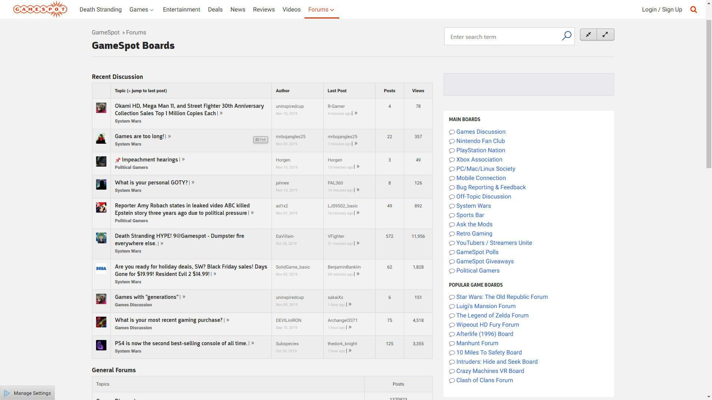Go to VFighter's last post arrow
Viewport: 712px width, 400px height.
point(358,243)
